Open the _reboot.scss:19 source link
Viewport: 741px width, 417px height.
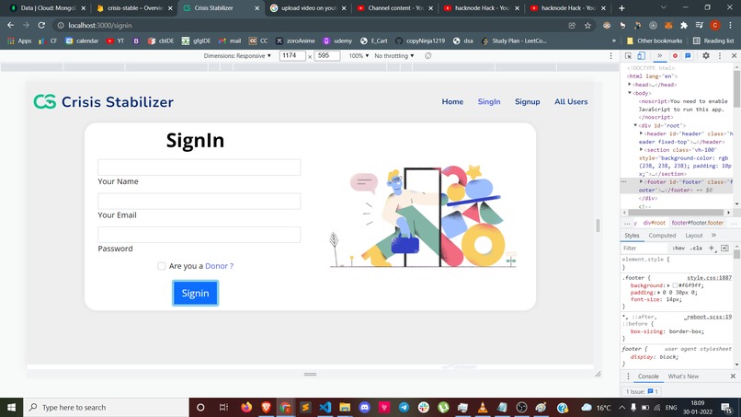tap(708, 317)
